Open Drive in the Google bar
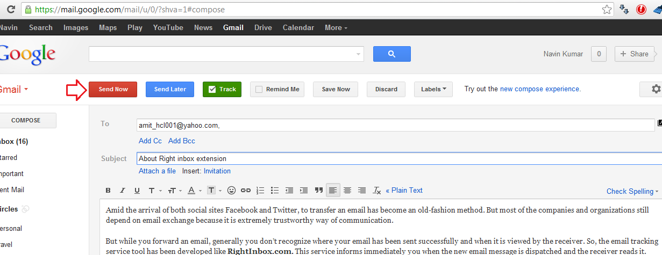Viewport: 662px width, 255px height. coord(263,27)
